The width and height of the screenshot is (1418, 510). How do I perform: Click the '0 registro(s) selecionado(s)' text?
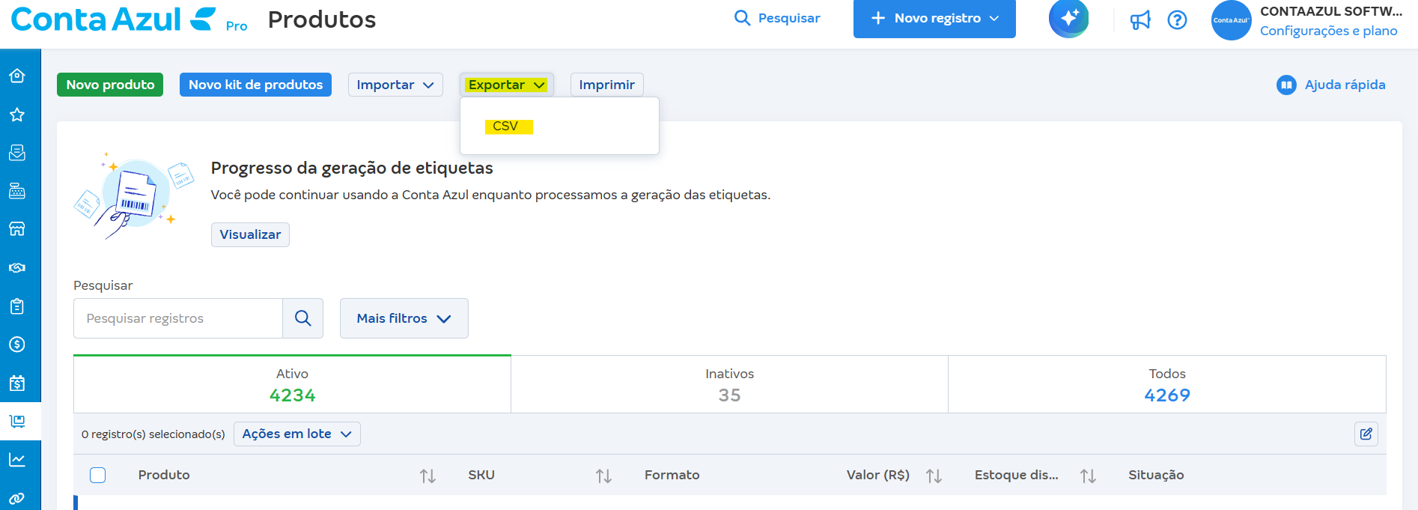coord(153,434)
